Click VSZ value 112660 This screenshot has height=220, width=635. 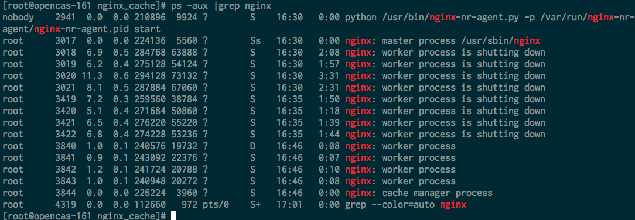click(x=149, y=205)
